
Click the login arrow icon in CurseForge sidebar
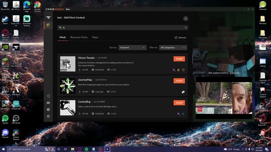tap(48, 96)
